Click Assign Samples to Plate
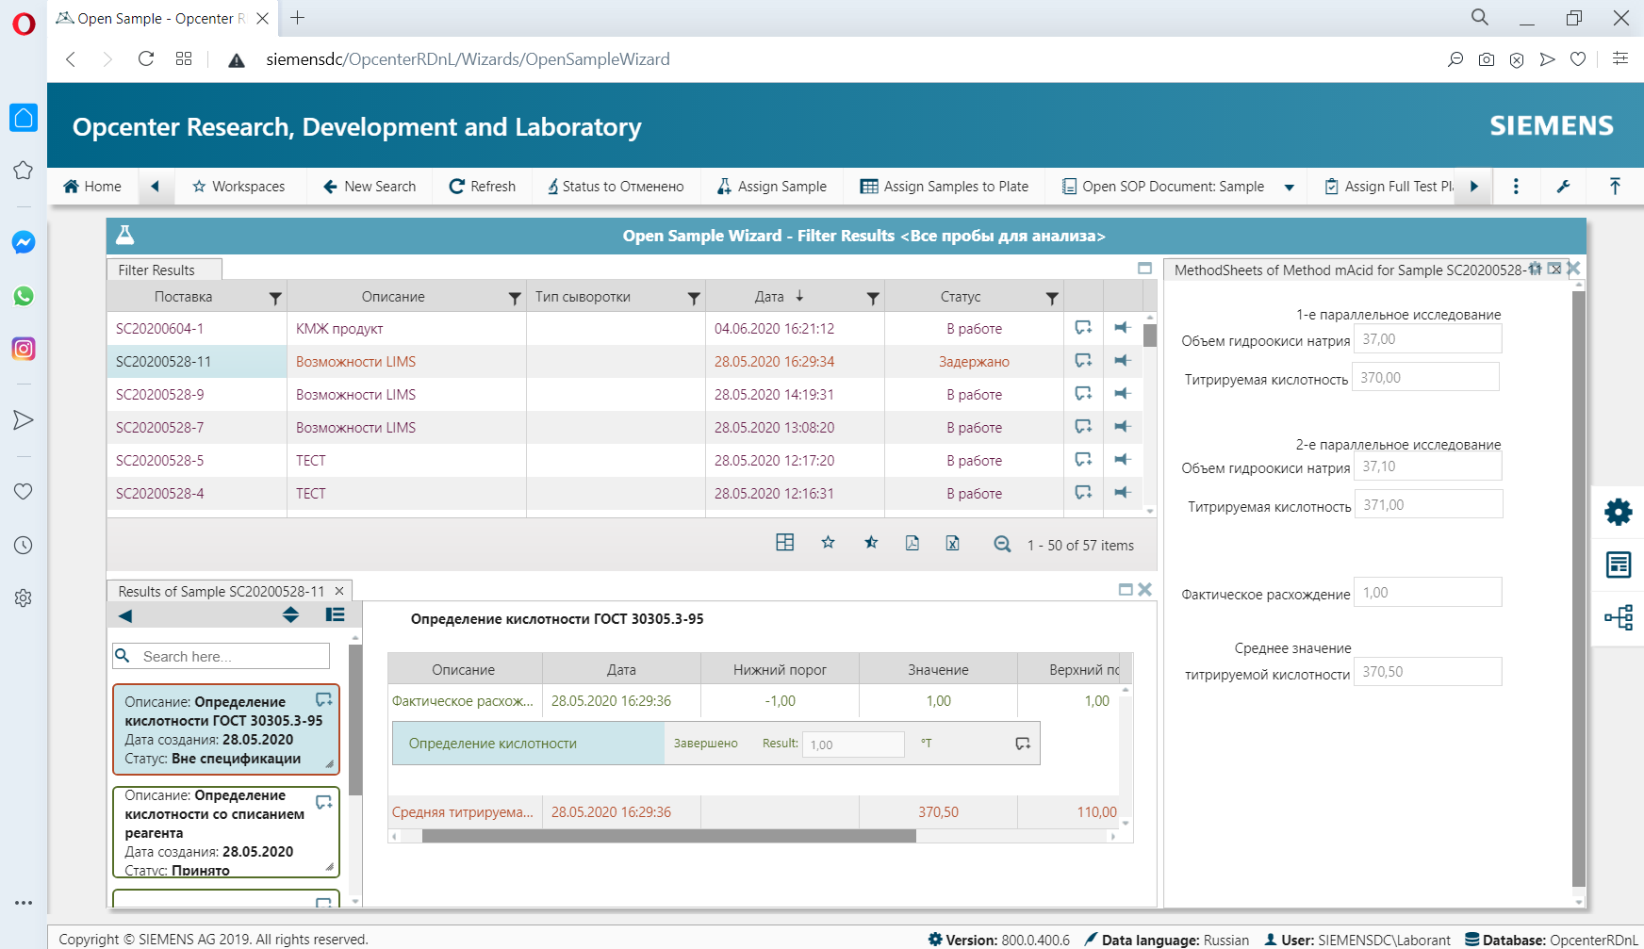The width and height of the screenshot is (1644, 949). click(945, 187)
